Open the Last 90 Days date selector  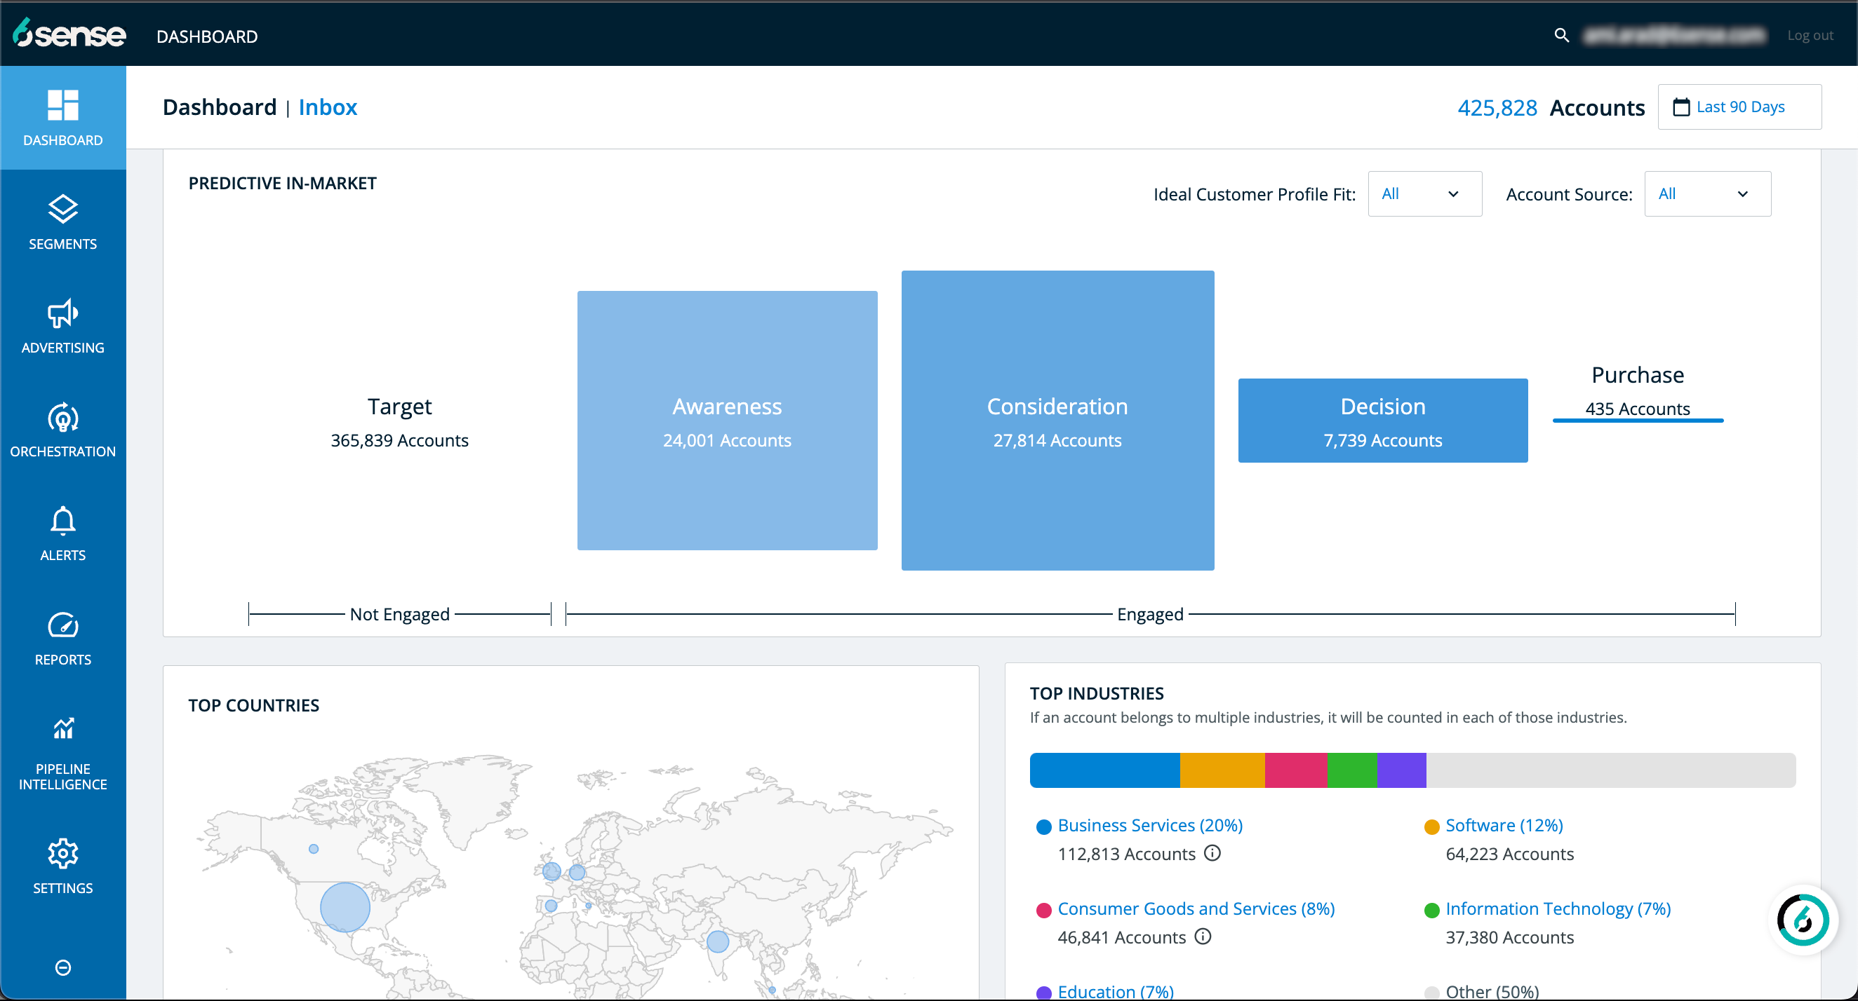[1739, 107]
